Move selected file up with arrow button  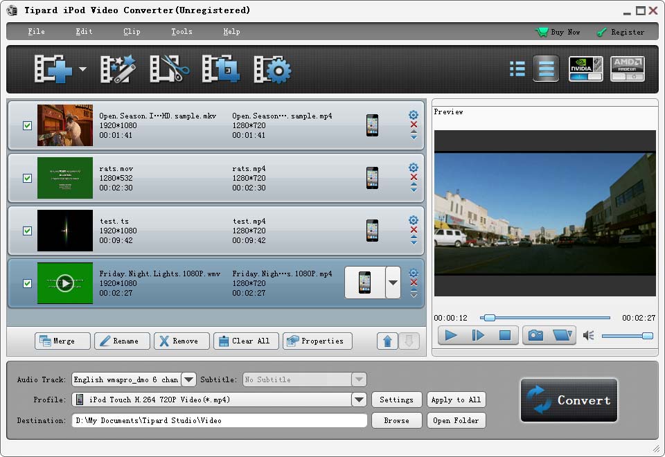coord(387,341)
